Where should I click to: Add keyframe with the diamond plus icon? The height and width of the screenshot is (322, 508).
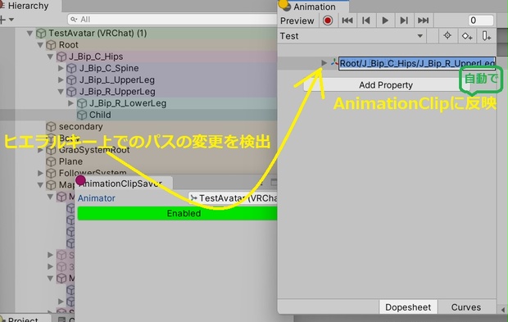click(x=467, y=35)
